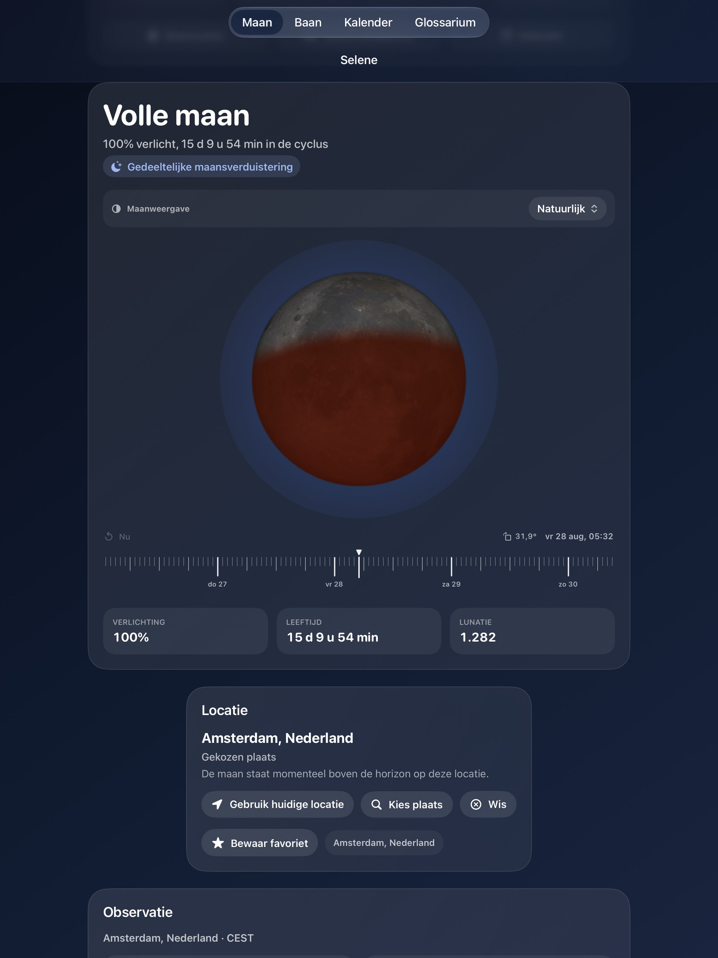Click the star icon in Bewaar favoriet

(218, 843)
